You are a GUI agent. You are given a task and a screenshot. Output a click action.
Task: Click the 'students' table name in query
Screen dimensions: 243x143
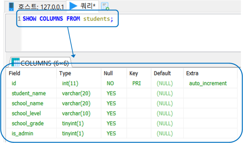(x=96, y=19)
